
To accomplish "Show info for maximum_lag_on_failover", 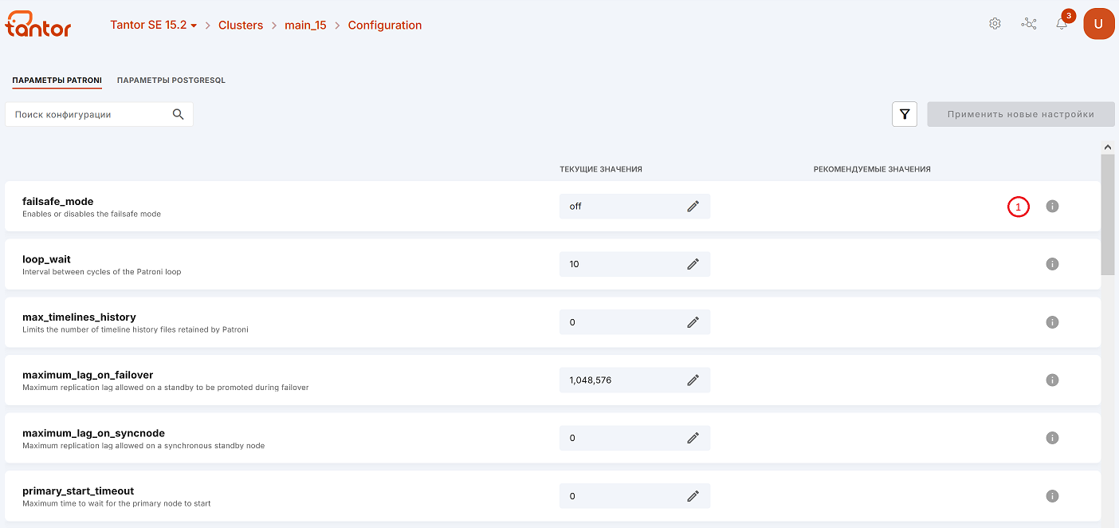I will click(1052, 380).
